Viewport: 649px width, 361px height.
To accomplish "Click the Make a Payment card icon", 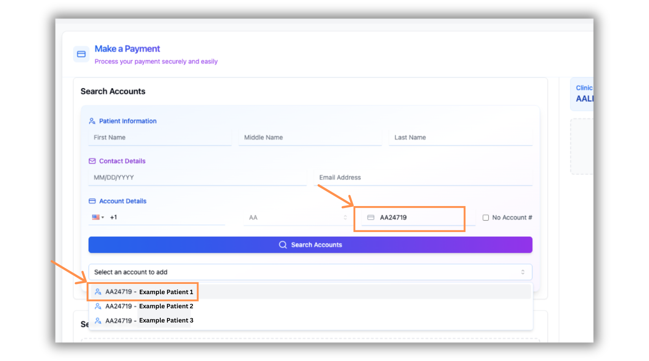I will click(81, 54).
